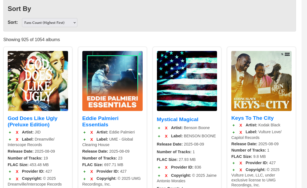The image size is (307, 188).
Task: Click green plus next to Artist: JID
Action: (10, 132)
